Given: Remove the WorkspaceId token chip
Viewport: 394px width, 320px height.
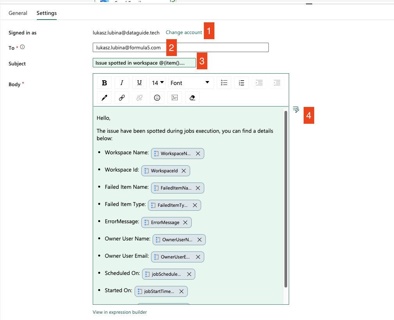Looking at the screenshot, I should tap(184, 171).
